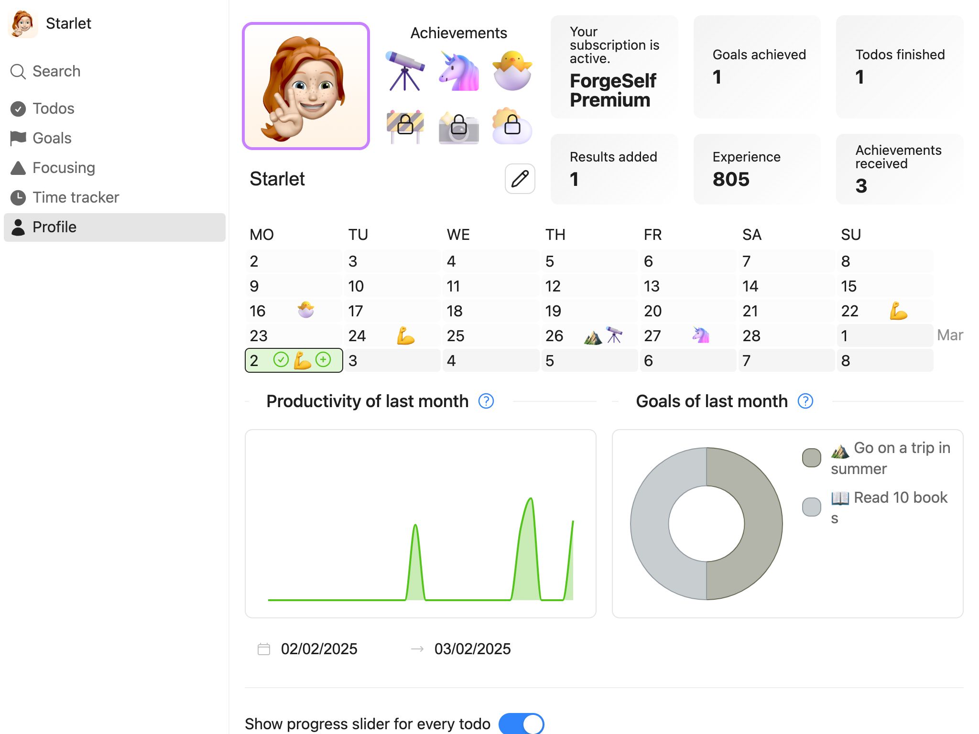Open the Time tracker section
Image resolution: width=979 pixels, height=734 pixels.
click(115, 197)
